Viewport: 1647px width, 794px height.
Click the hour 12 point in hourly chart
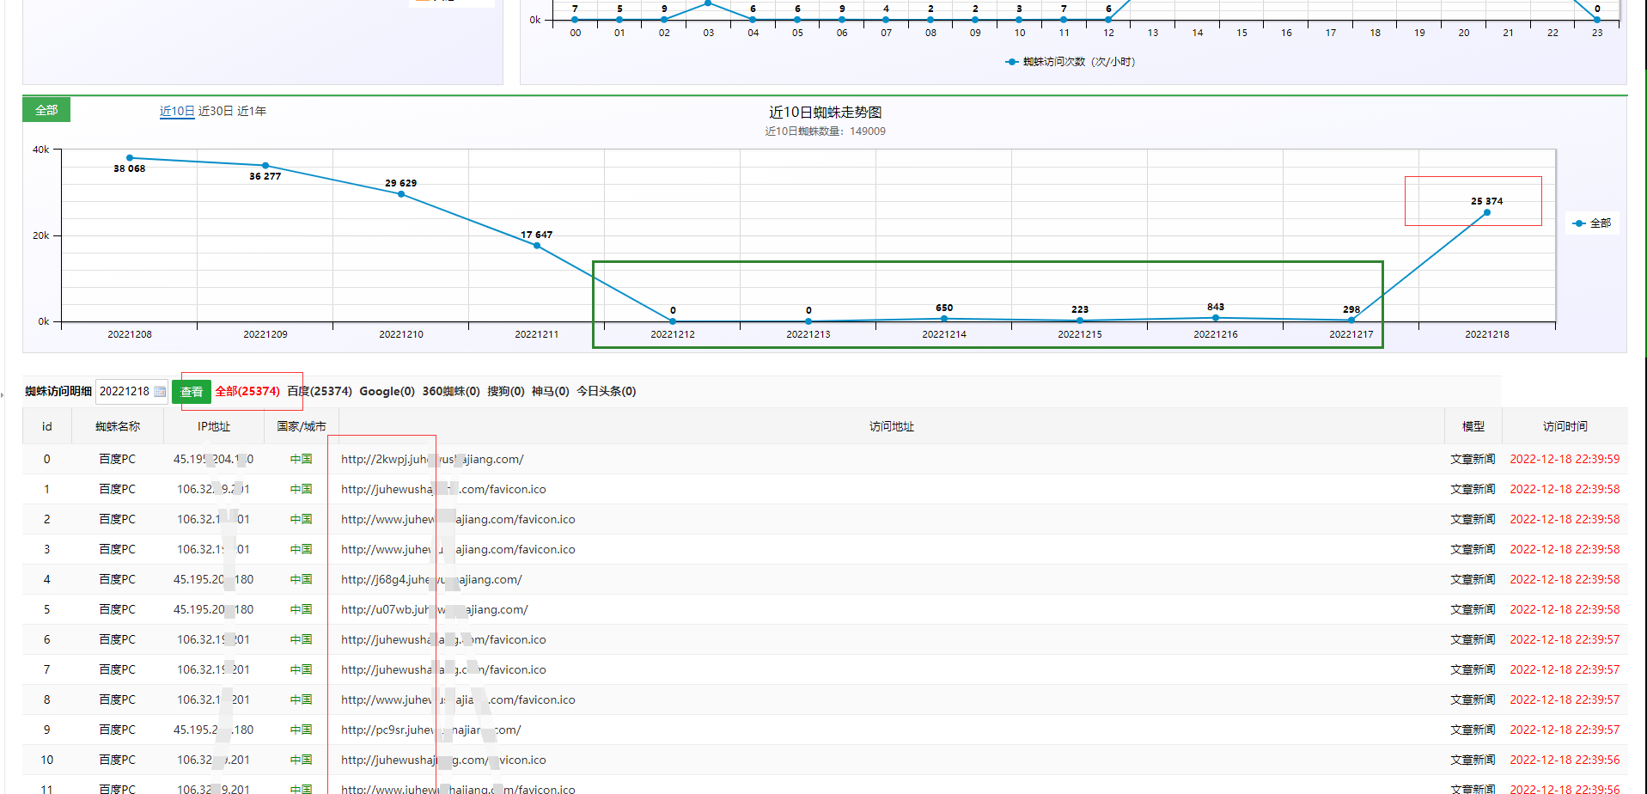1108,19
